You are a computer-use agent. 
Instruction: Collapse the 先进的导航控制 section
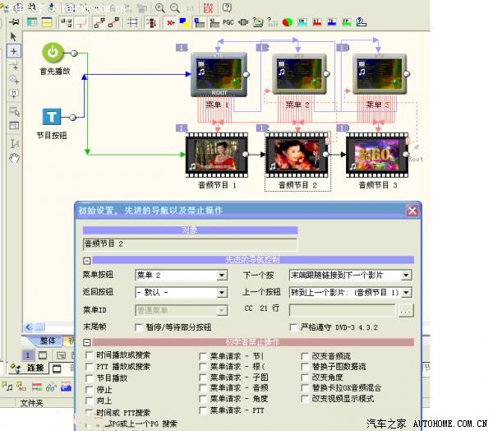(86, 261)
